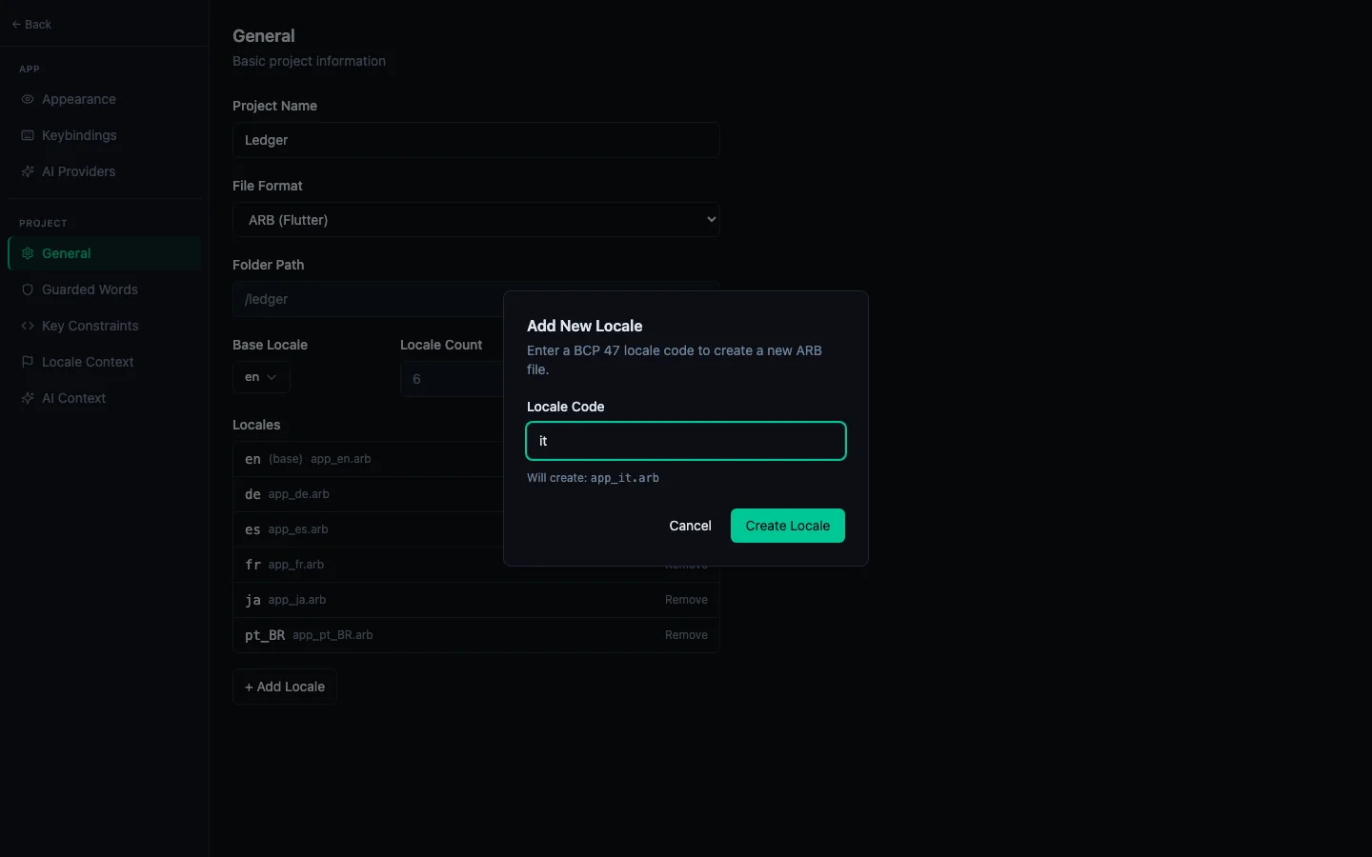The height and width of the screenshot is (857, 1372).
Task: Click the General page heading
Action: click(x=264, y=36)
